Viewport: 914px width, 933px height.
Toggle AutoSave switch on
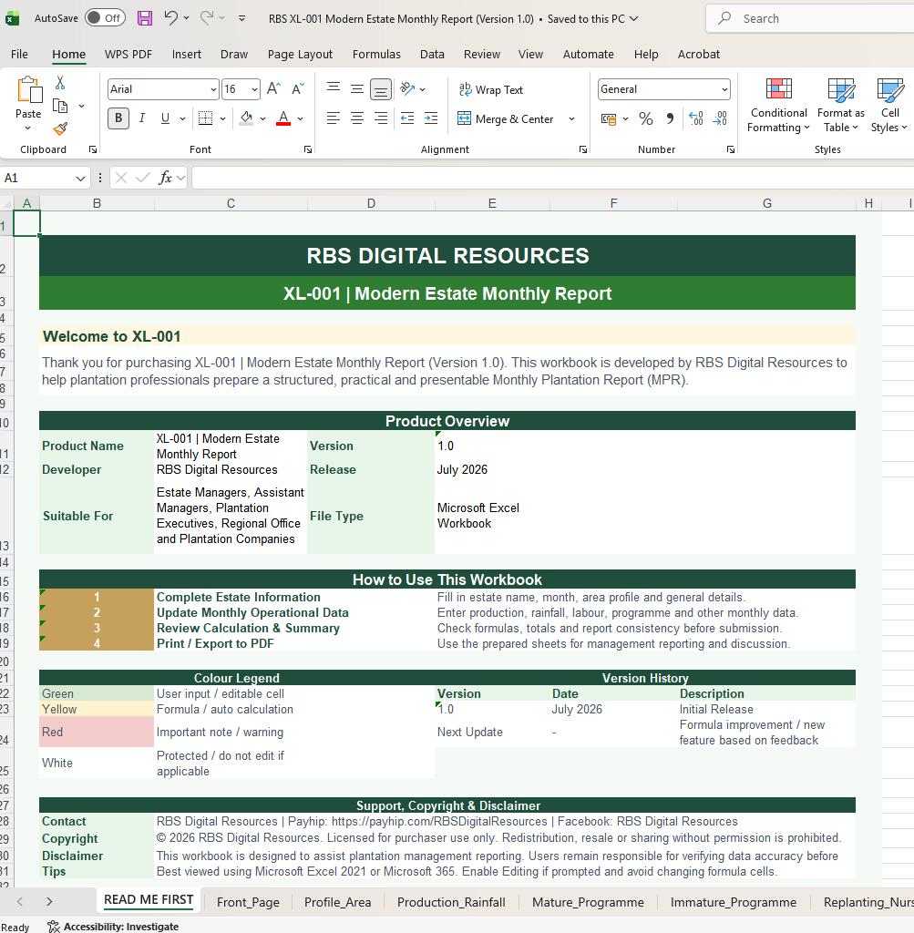point(105,18)
